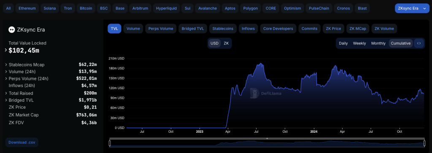Click the $200m Total Raised value
Viewport: 432px width, 153px height.
coord(90,93)
